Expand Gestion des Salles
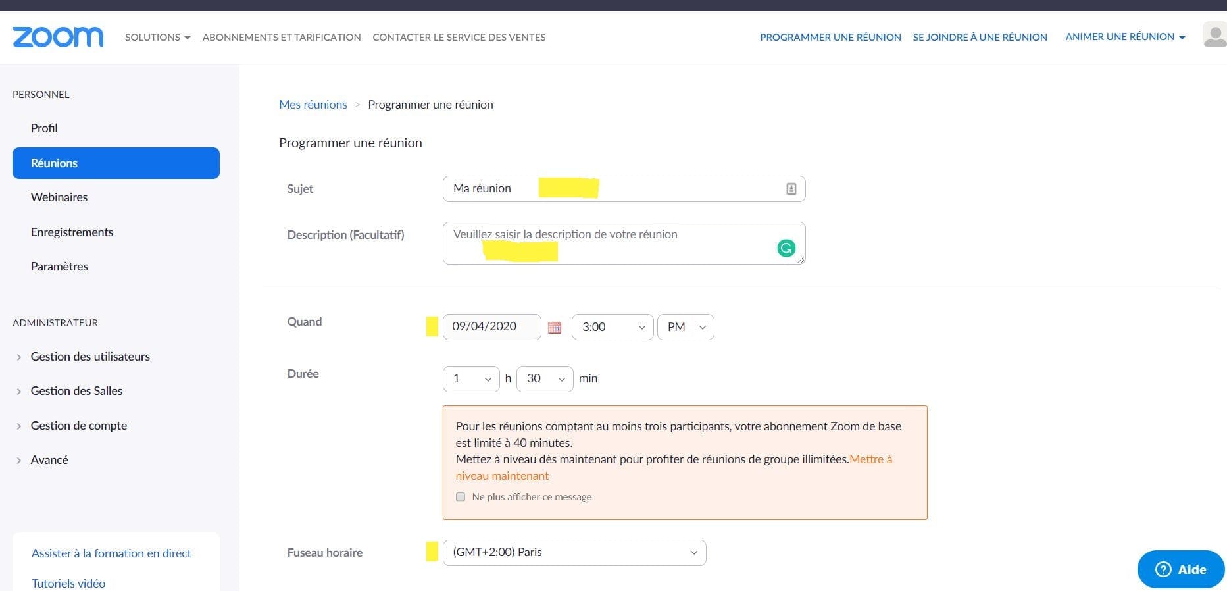This screenshot has width=1227, height=591. click(x=76, y=391)
